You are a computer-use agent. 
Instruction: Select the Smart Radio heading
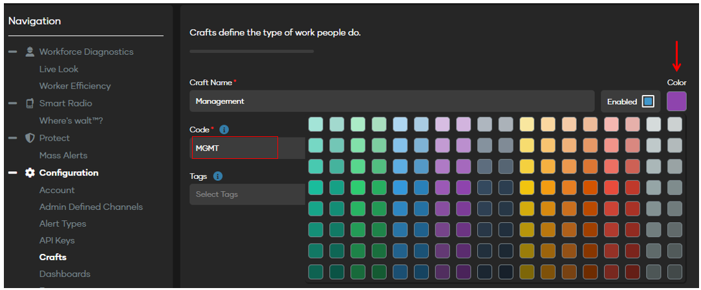tap(66, 103)
